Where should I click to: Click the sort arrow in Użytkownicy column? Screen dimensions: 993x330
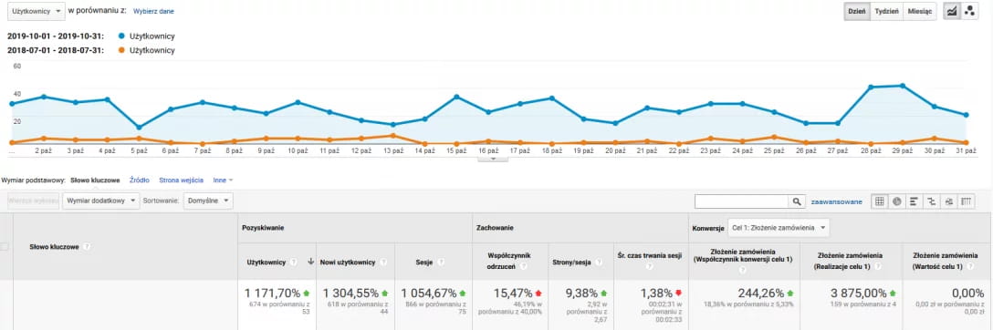coord(310,262)
